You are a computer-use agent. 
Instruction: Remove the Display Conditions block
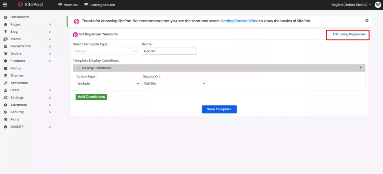tap(360, 67)
